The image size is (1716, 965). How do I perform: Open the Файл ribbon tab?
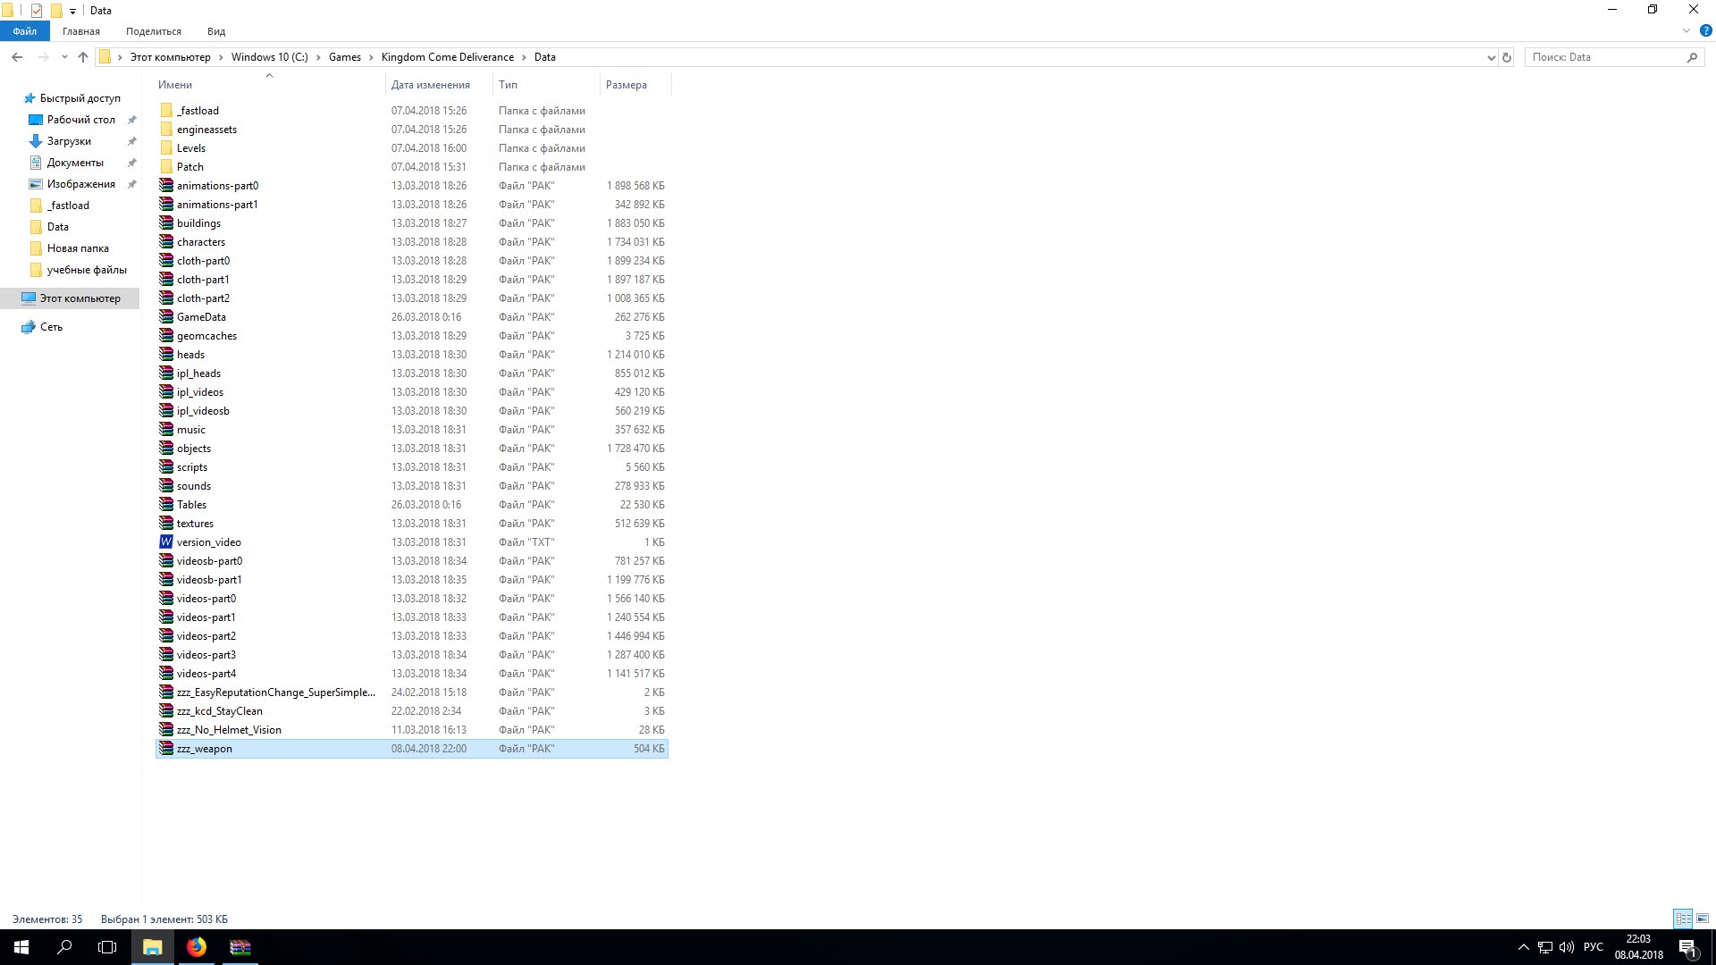click(25, 31)
